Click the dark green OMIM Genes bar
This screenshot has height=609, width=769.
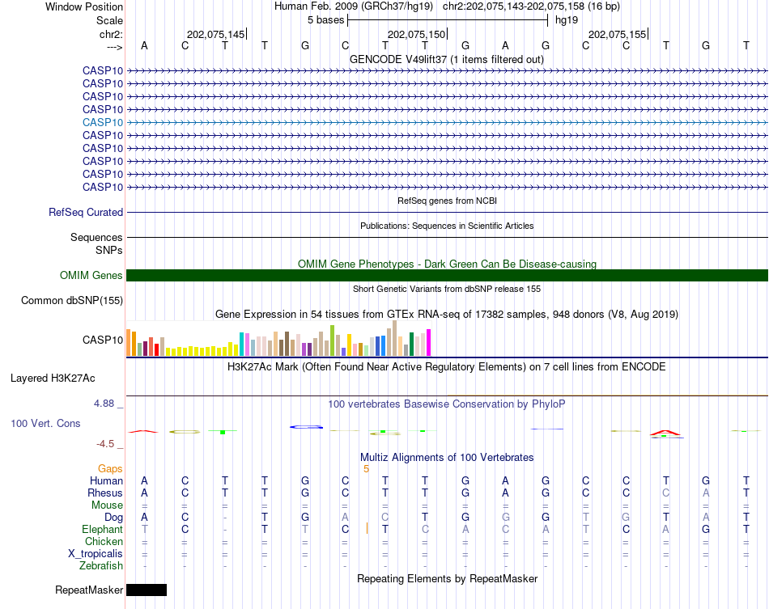coord(447,275)
